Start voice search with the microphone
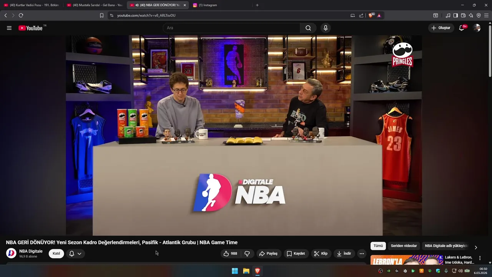The width and height of the screenshot is (492, 277). coord(326,28)
